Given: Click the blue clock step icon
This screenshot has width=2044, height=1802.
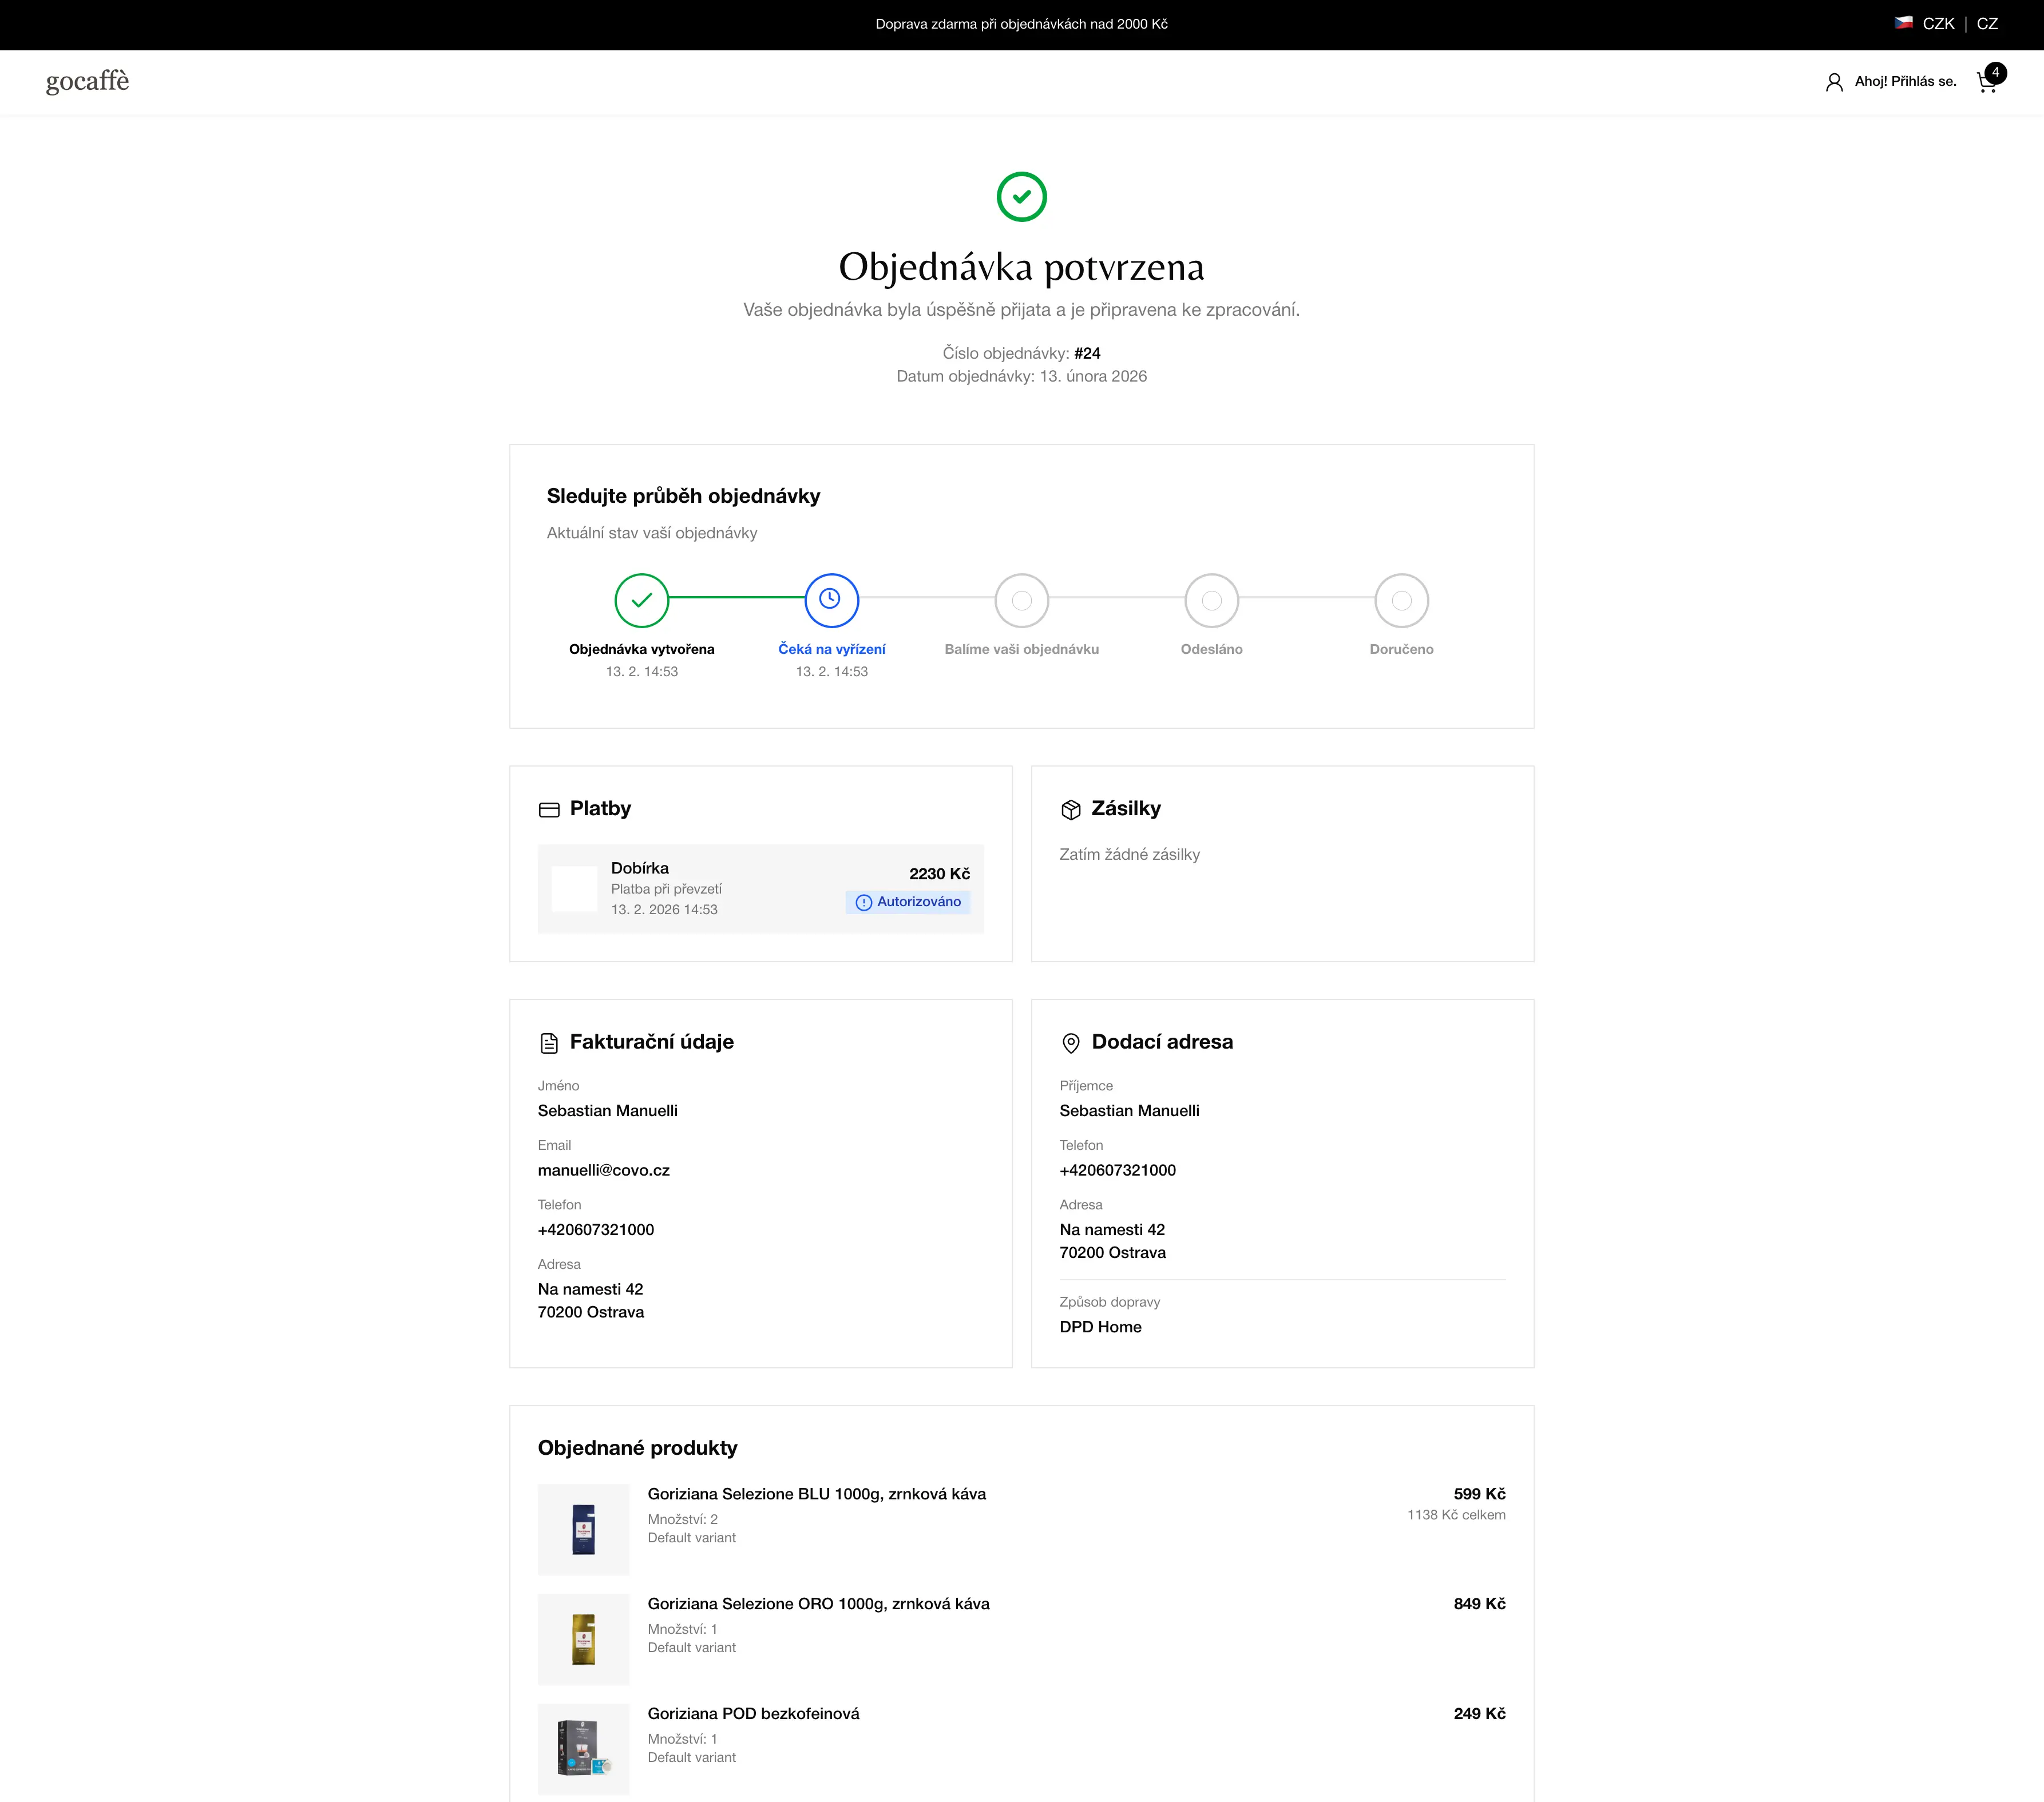Looking at the screenshot, I should click(x=831, y=600).
